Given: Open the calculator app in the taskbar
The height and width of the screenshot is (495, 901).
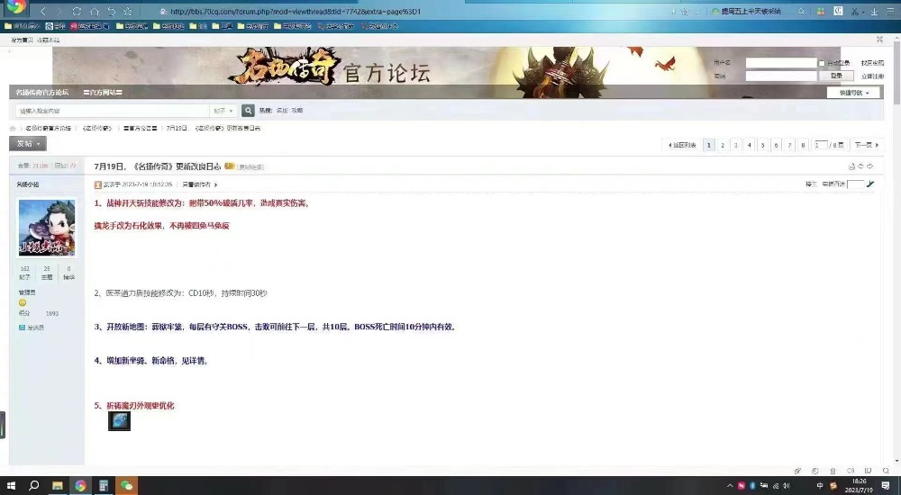Looking at the screenshot, I should click(x=104, y=486).
